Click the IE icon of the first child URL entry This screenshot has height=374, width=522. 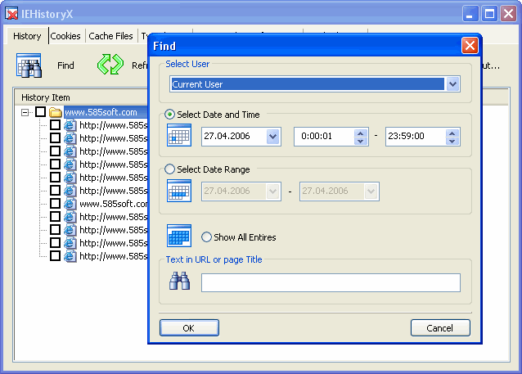tap(70, 125)
